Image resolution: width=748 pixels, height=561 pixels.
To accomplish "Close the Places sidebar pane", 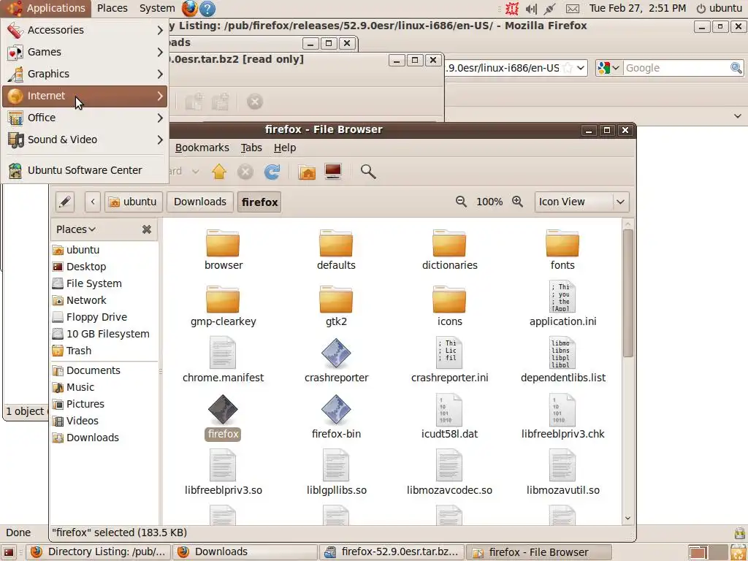I will pyautogui.click(x=147, y=229).
